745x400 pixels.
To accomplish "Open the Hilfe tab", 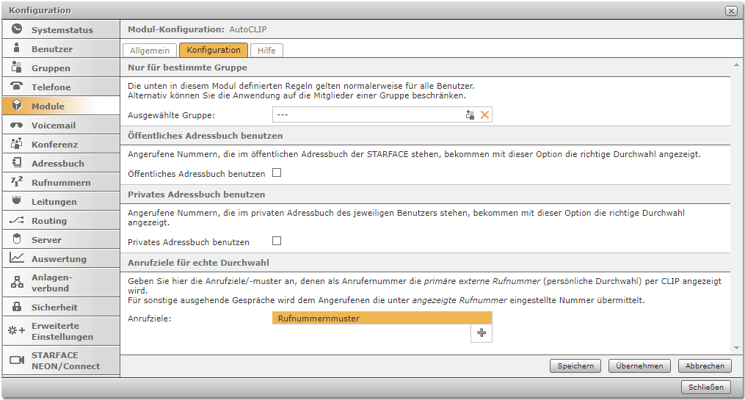I will (266, 51).
